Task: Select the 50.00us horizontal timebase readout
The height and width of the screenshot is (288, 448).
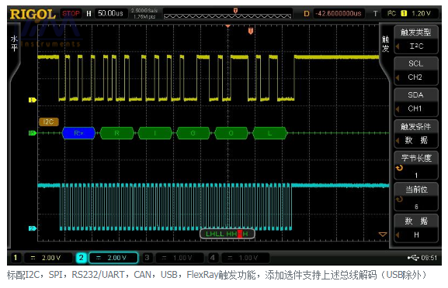Action: pyautogui.click(x=110, y=13)
